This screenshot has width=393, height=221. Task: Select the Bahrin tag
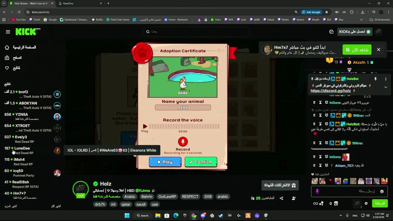147,197
